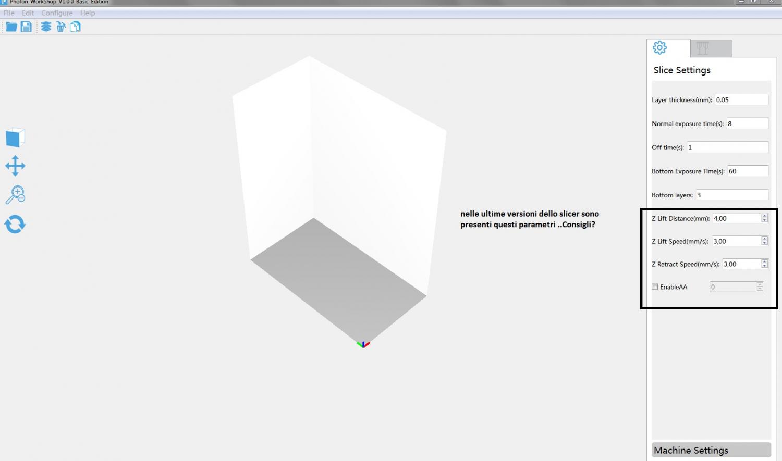Viewport: 782px width, 461px height.
Task: Switch to the supports settings tab
Action: click(x=711, y=48)
